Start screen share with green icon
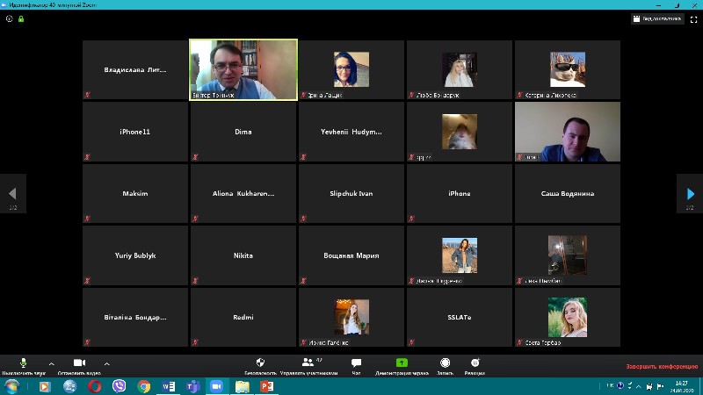The image size is (703, 395). tap(402, 365)
